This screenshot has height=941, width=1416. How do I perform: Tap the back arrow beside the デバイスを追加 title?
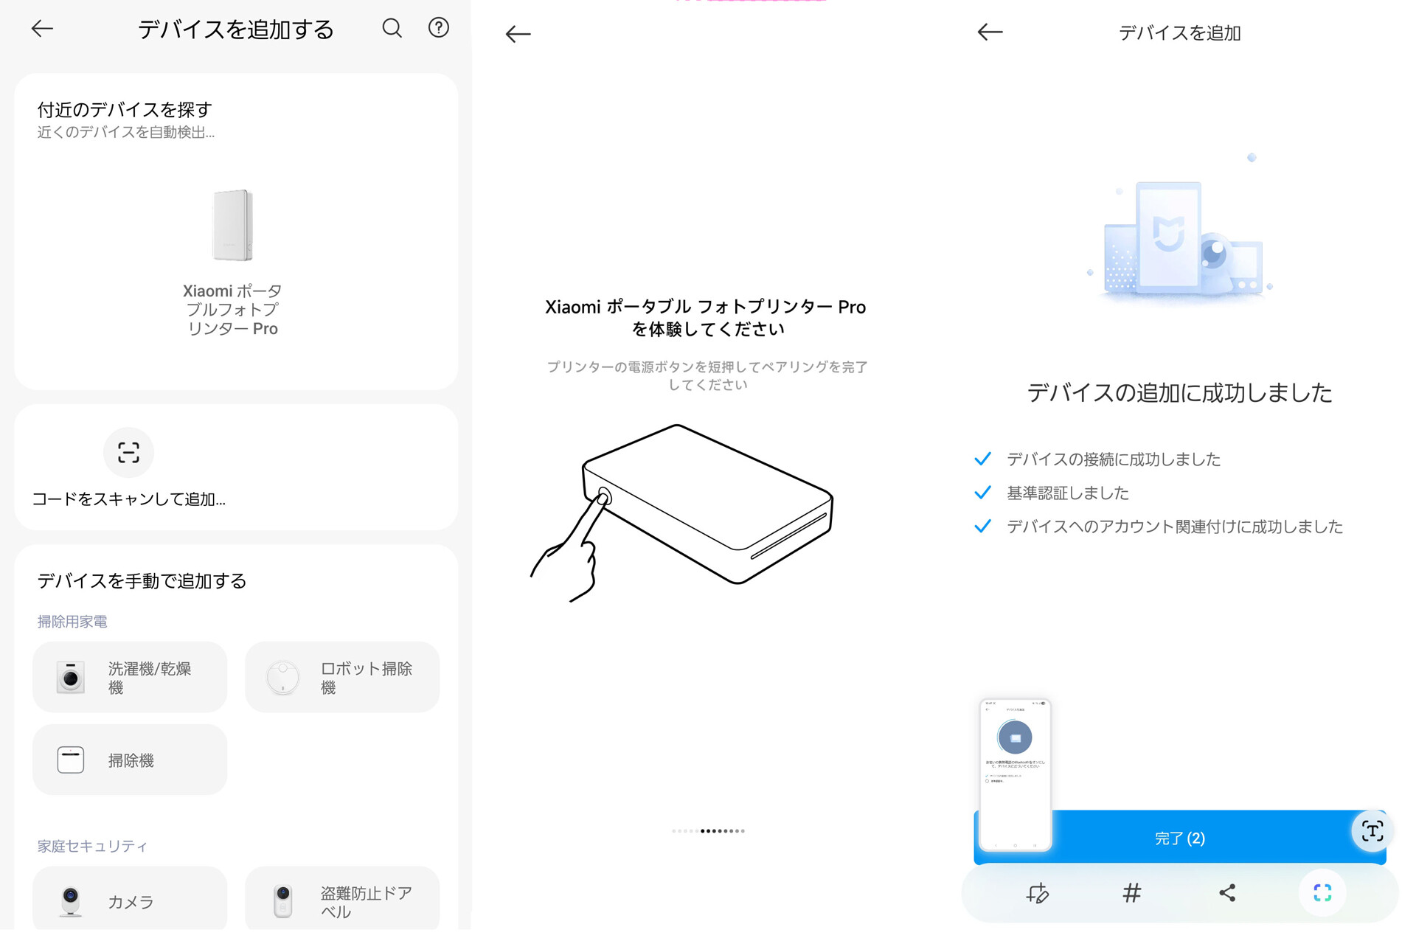click(990, 32)
